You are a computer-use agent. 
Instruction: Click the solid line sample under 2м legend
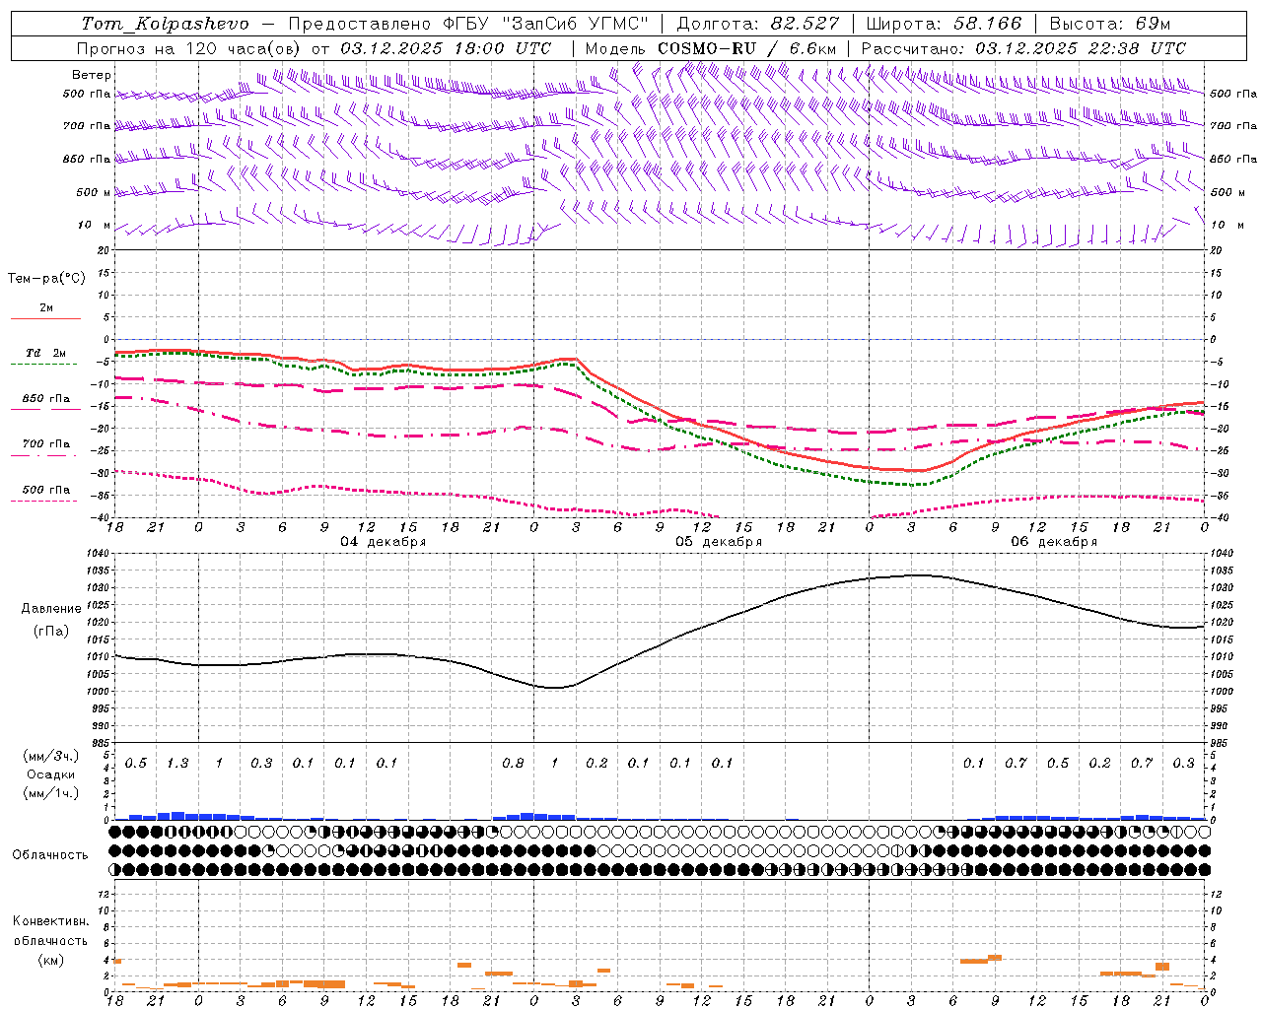(45, 319)
